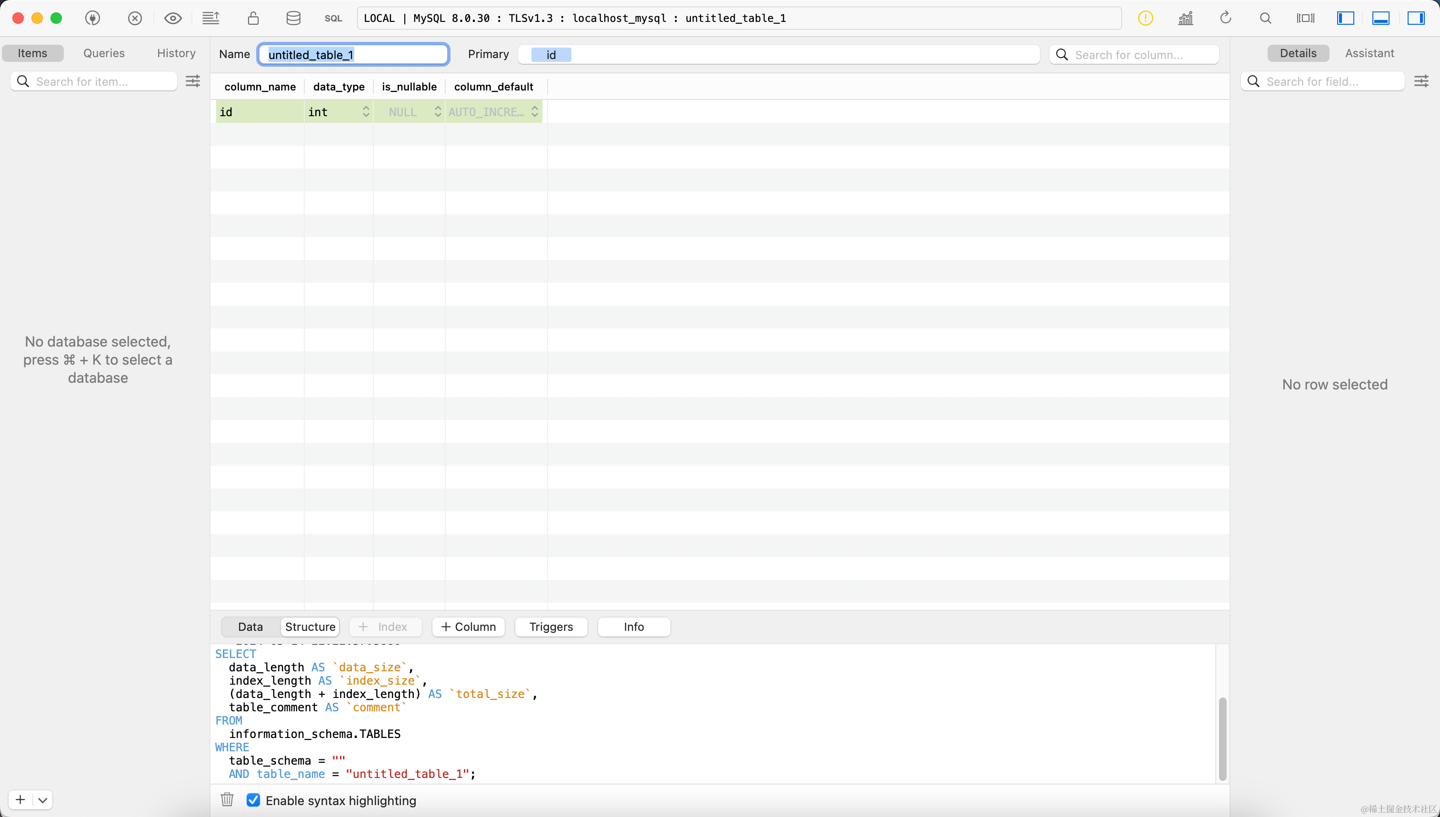Open the metrics chart icon
This screenshot has width=1440, height=817.
(1186, 19)
